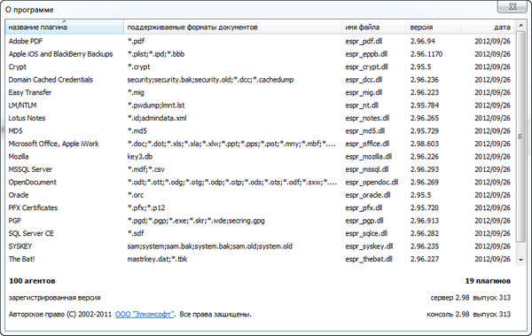Click the *.mig format cell

(136, 92)
